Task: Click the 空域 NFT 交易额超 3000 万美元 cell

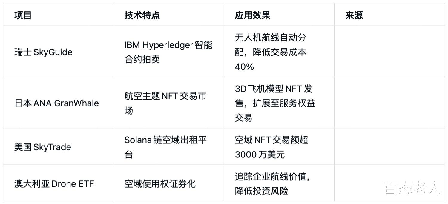Action: click(271, 147)
